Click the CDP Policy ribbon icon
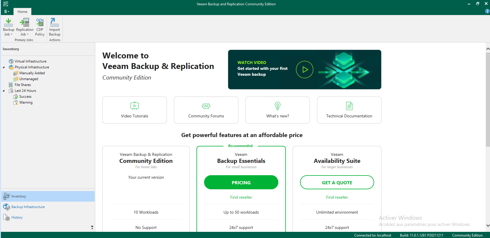The width and height of the screenshot is (490, 238). (40, 22)
